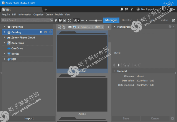Screen dimensions: 177x122
Task: Click the Cancel button
Action: click(155, 118)
